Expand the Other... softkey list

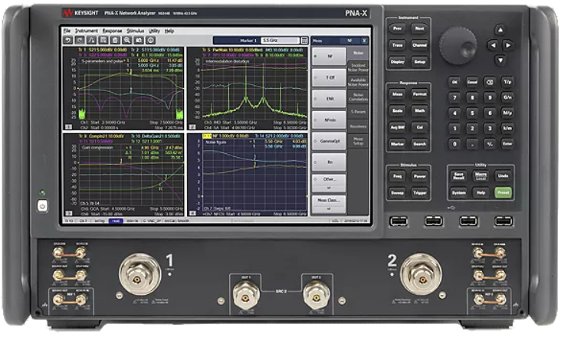[329, 183]
